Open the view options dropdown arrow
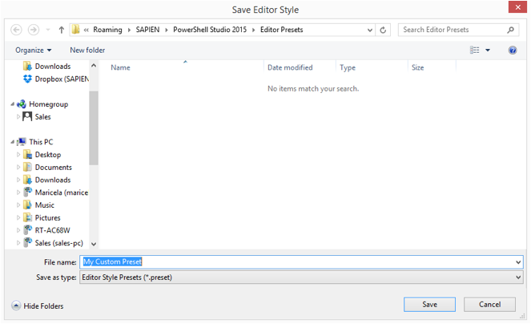The height and width of the screenshot is (324, 531). click(x=488, y=51)
